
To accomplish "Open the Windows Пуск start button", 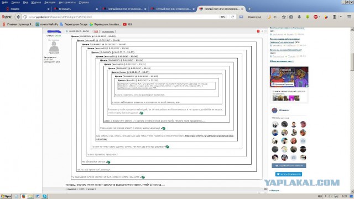I will point(6,196).
